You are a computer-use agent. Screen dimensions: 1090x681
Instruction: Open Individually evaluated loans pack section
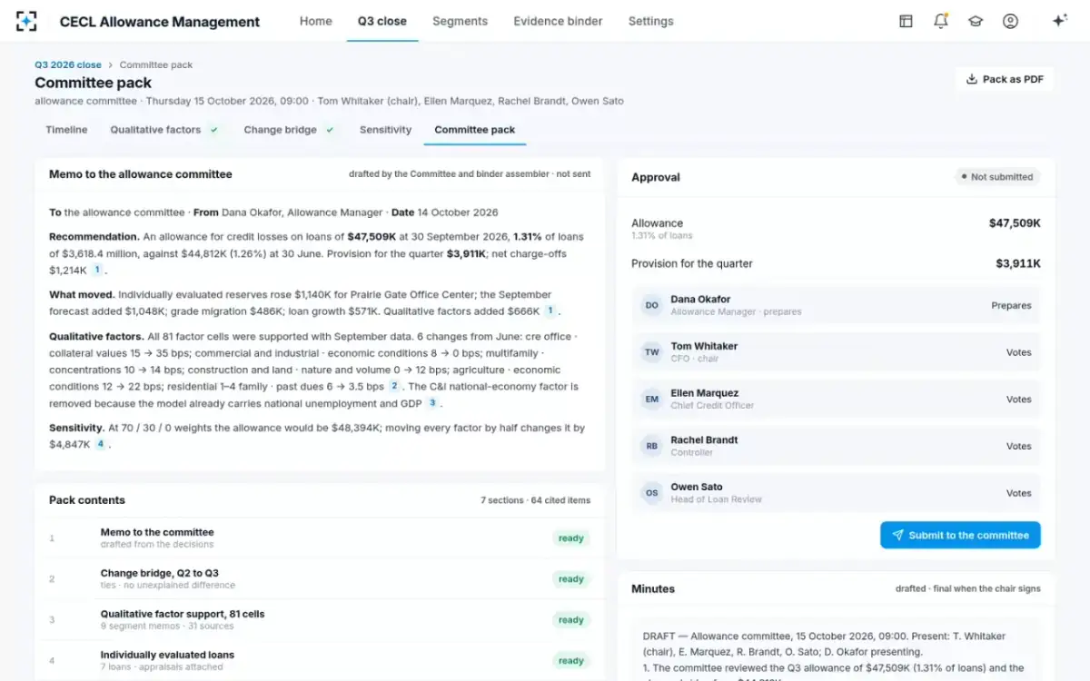click(320, 661)
